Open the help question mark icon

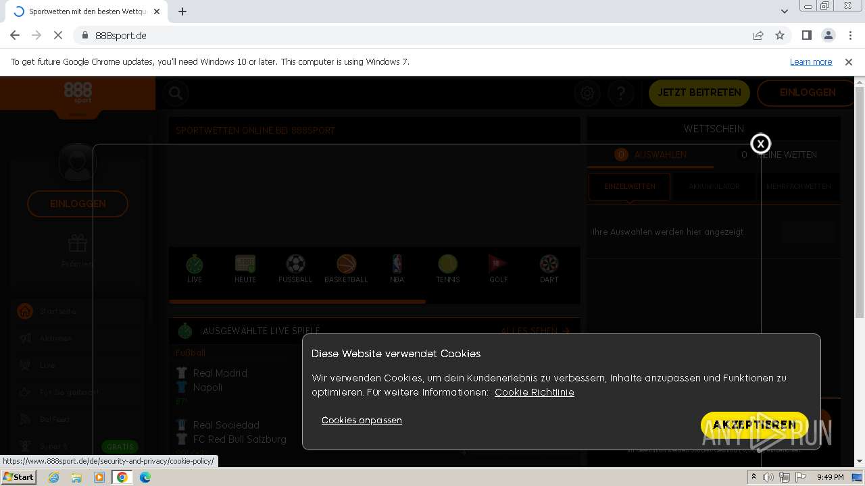coord(620,93)
